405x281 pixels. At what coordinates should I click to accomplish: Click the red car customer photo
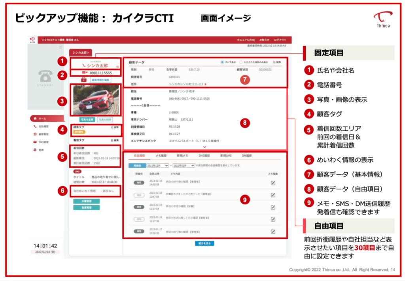tap(96, 100)
